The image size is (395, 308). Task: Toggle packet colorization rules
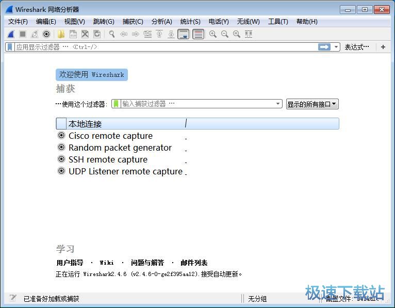pyautogui.click(x=198, y=34)
